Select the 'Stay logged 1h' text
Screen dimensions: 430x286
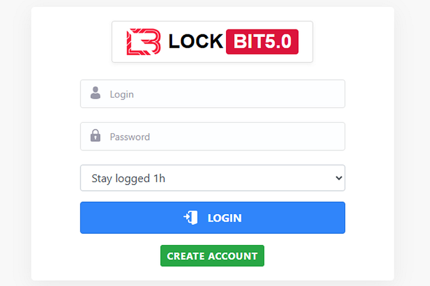pyautogui.click(x=128, y=179)
